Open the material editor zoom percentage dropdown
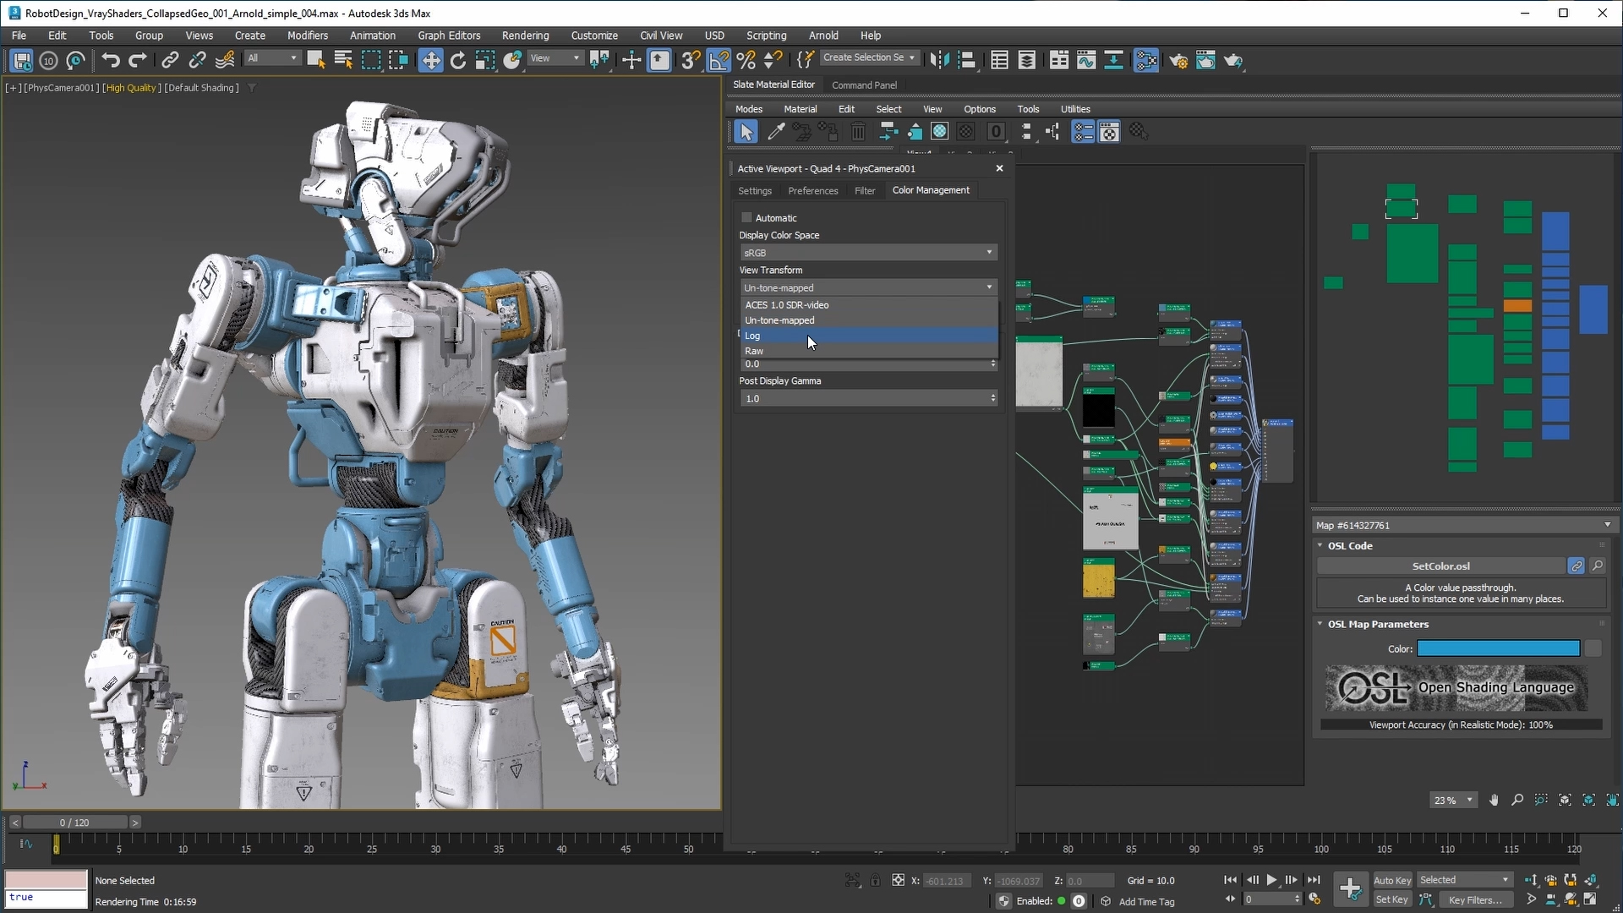This screenshot has height=913, width=1623. click(x=1451, y=800)
